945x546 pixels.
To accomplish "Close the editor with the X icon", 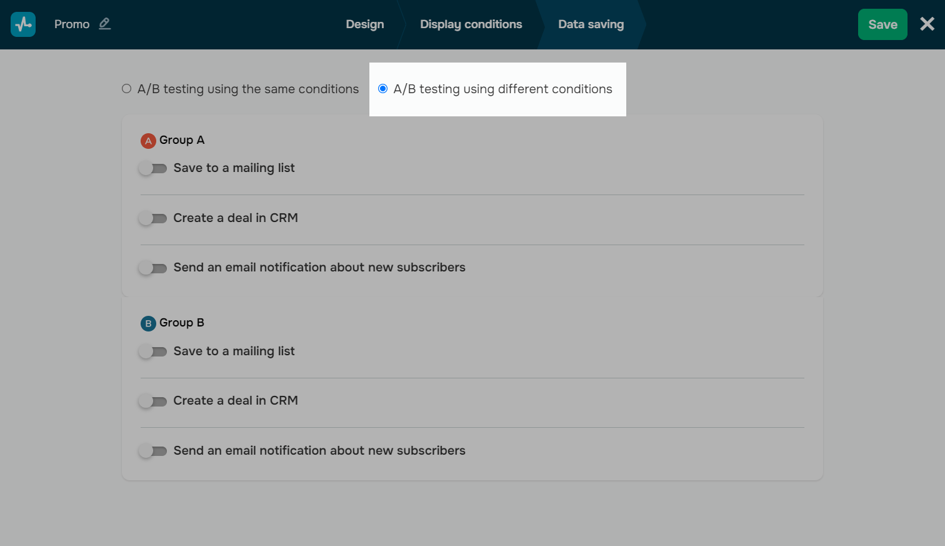I will 927,24.
